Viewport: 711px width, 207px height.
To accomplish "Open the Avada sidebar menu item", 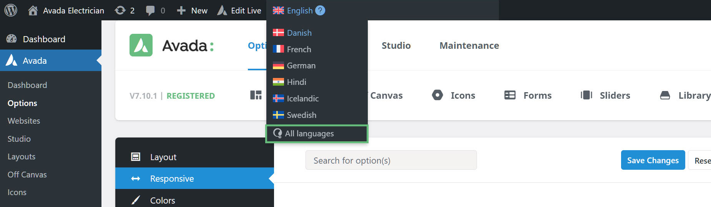I will pos(51,60).
